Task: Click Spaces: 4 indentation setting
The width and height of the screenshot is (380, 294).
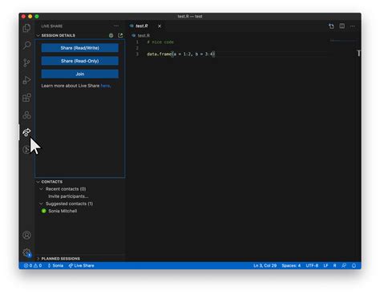Action: coord(291,265)
